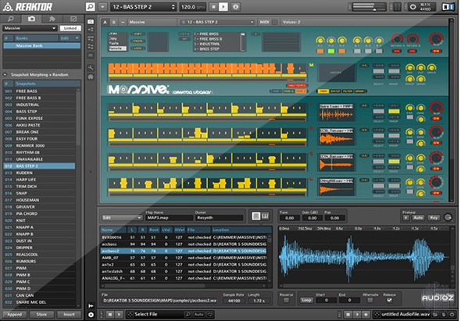Open the main menu dropdown arrow

click(x=102, y=7)
